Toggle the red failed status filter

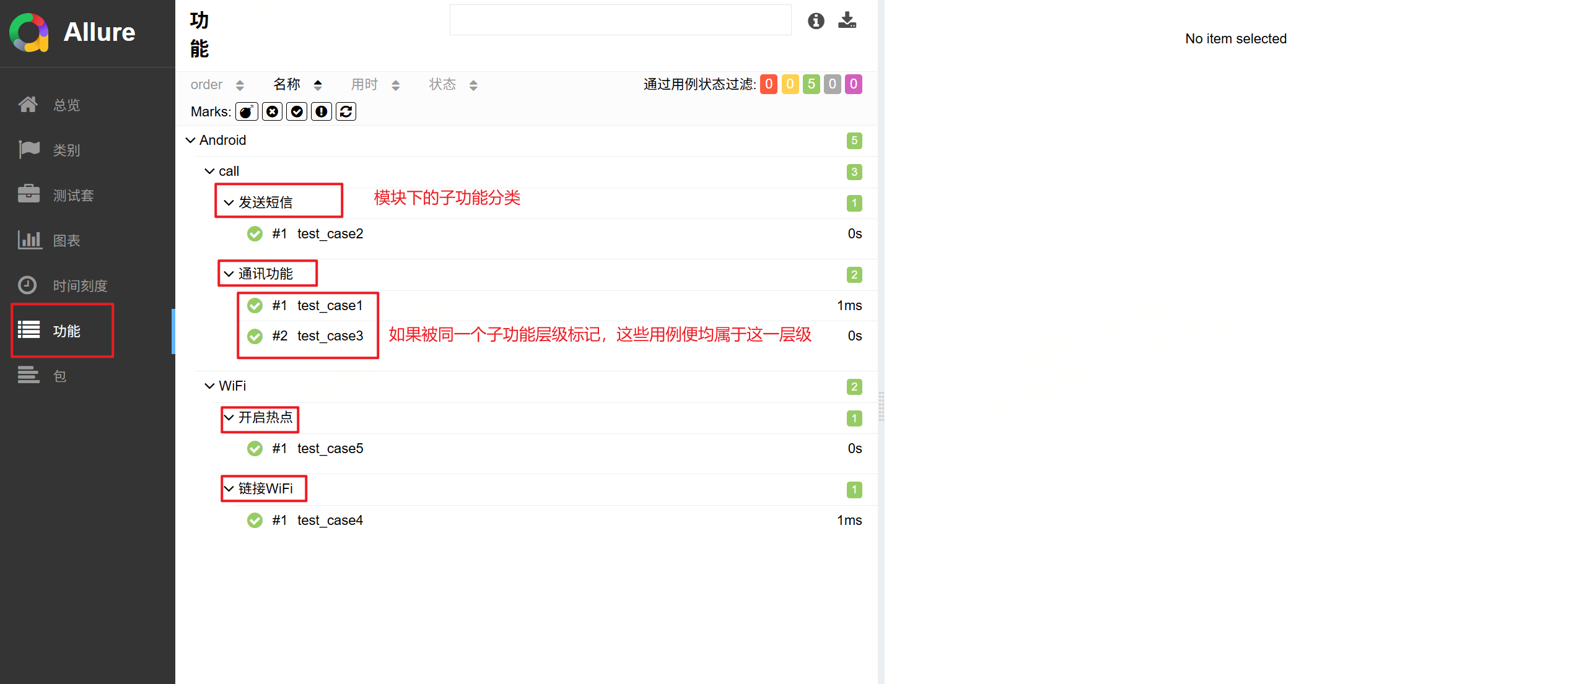(x=769, y=84)
